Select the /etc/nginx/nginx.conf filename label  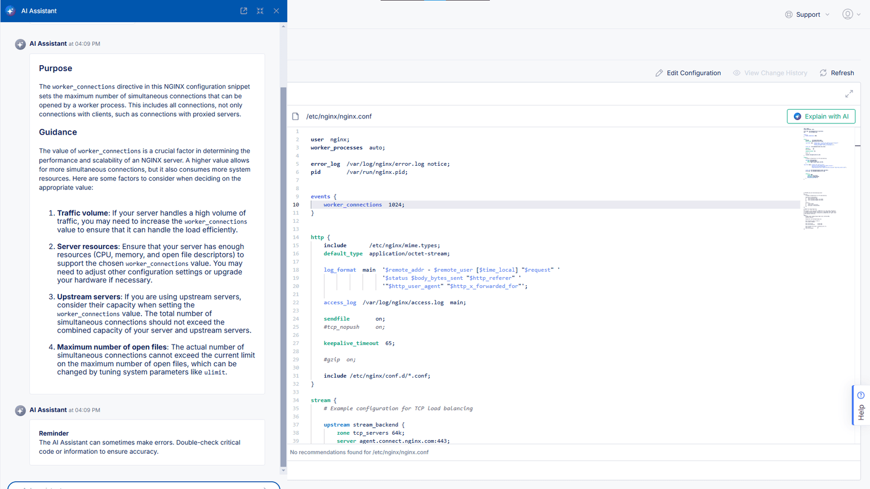[339, 116]
